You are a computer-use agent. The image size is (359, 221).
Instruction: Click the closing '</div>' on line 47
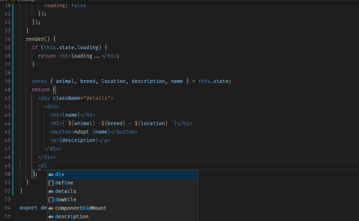(53, 149)
